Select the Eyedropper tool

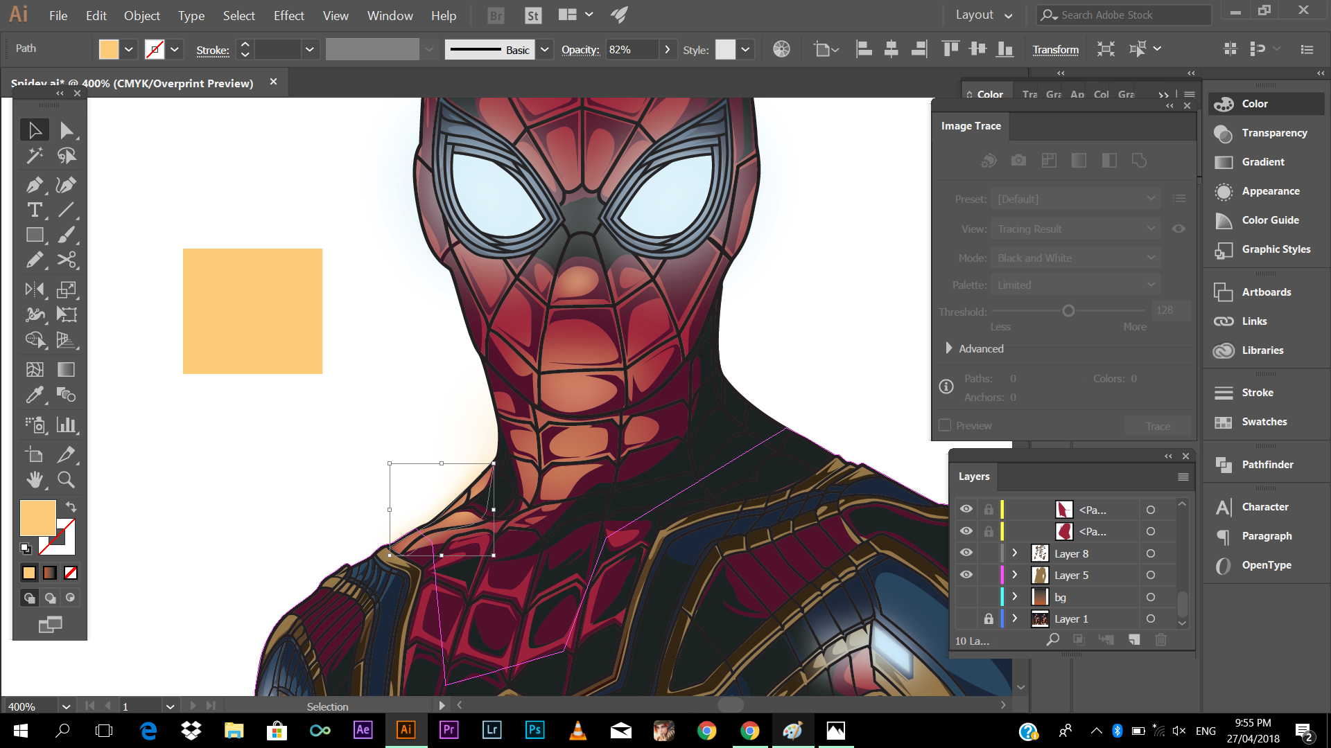coord(34,395)
